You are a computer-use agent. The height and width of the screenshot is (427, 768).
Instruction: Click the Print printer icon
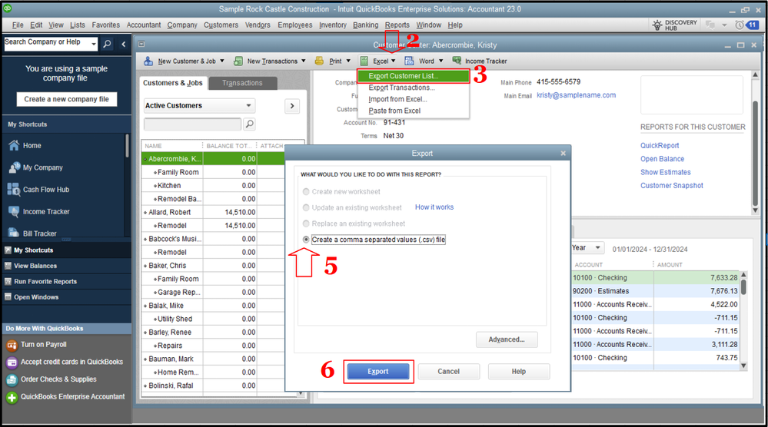[319, 61]
